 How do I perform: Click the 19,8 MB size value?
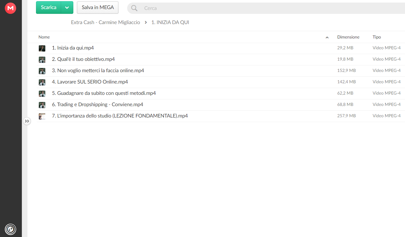tap(345, 59)
